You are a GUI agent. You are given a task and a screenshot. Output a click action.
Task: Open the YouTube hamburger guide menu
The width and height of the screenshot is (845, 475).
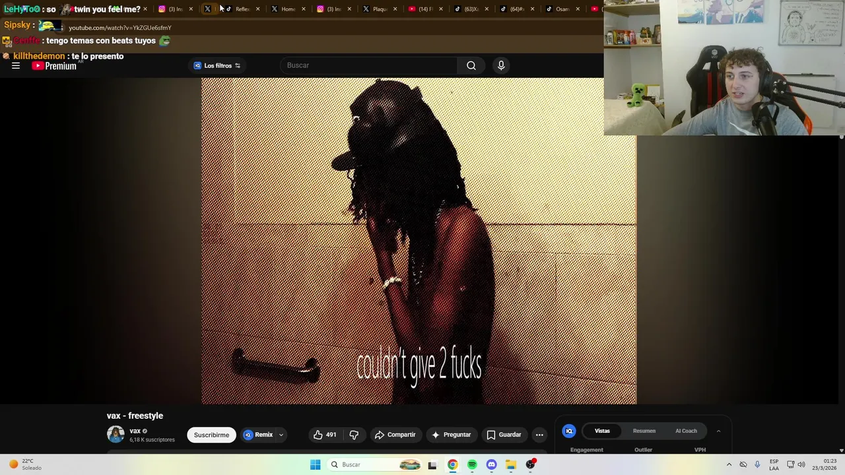point(16,65)
